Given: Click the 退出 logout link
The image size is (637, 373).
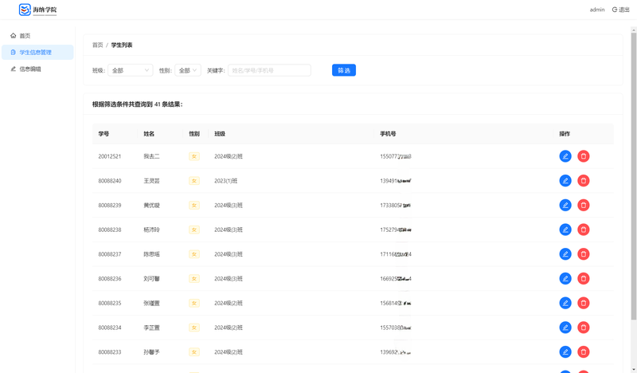Looking at the screenshot, I should pos(621,10).
